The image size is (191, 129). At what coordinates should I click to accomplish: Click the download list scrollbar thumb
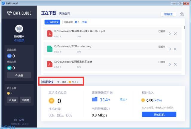tap(184, 27)
